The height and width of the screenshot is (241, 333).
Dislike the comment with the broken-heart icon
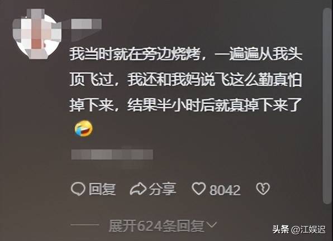(263, 189)
